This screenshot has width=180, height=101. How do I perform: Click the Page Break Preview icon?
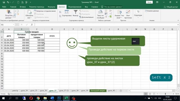click(x=154, y=94)
